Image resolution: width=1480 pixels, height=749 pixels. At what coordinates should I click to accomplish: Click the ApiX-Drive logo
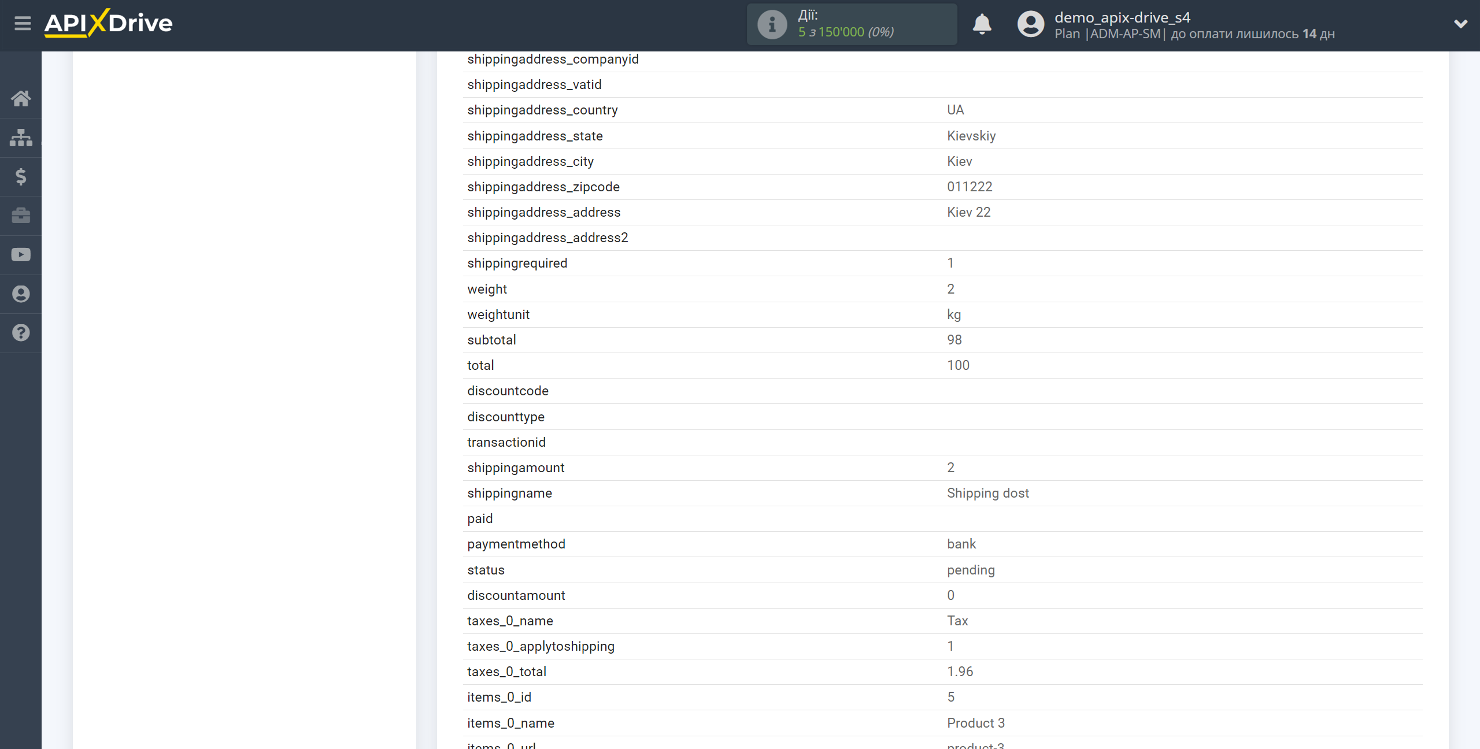[x=108, y=24]
